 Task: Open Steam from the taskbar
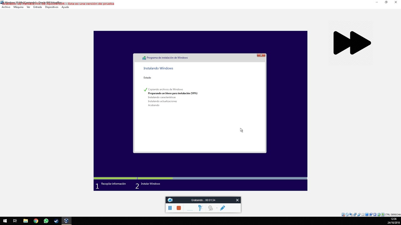tap(56, 221)
